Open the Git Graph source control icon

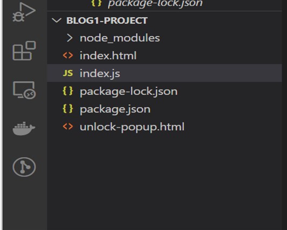click(x=24, y=167)
